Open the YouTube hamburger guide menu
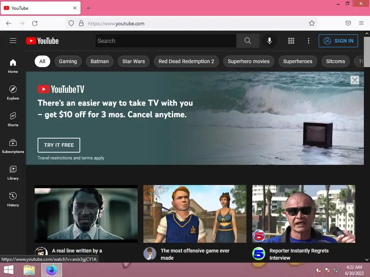This screenshot has height=277, width=370. click(x=13, y=41)
